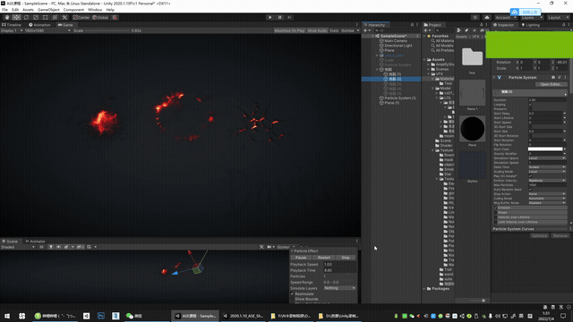Select the Move tool in toolbar

tap(16, 17)
